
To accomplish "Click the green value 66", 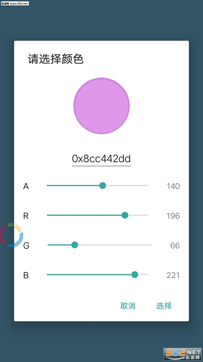I will tap(175, 245).
